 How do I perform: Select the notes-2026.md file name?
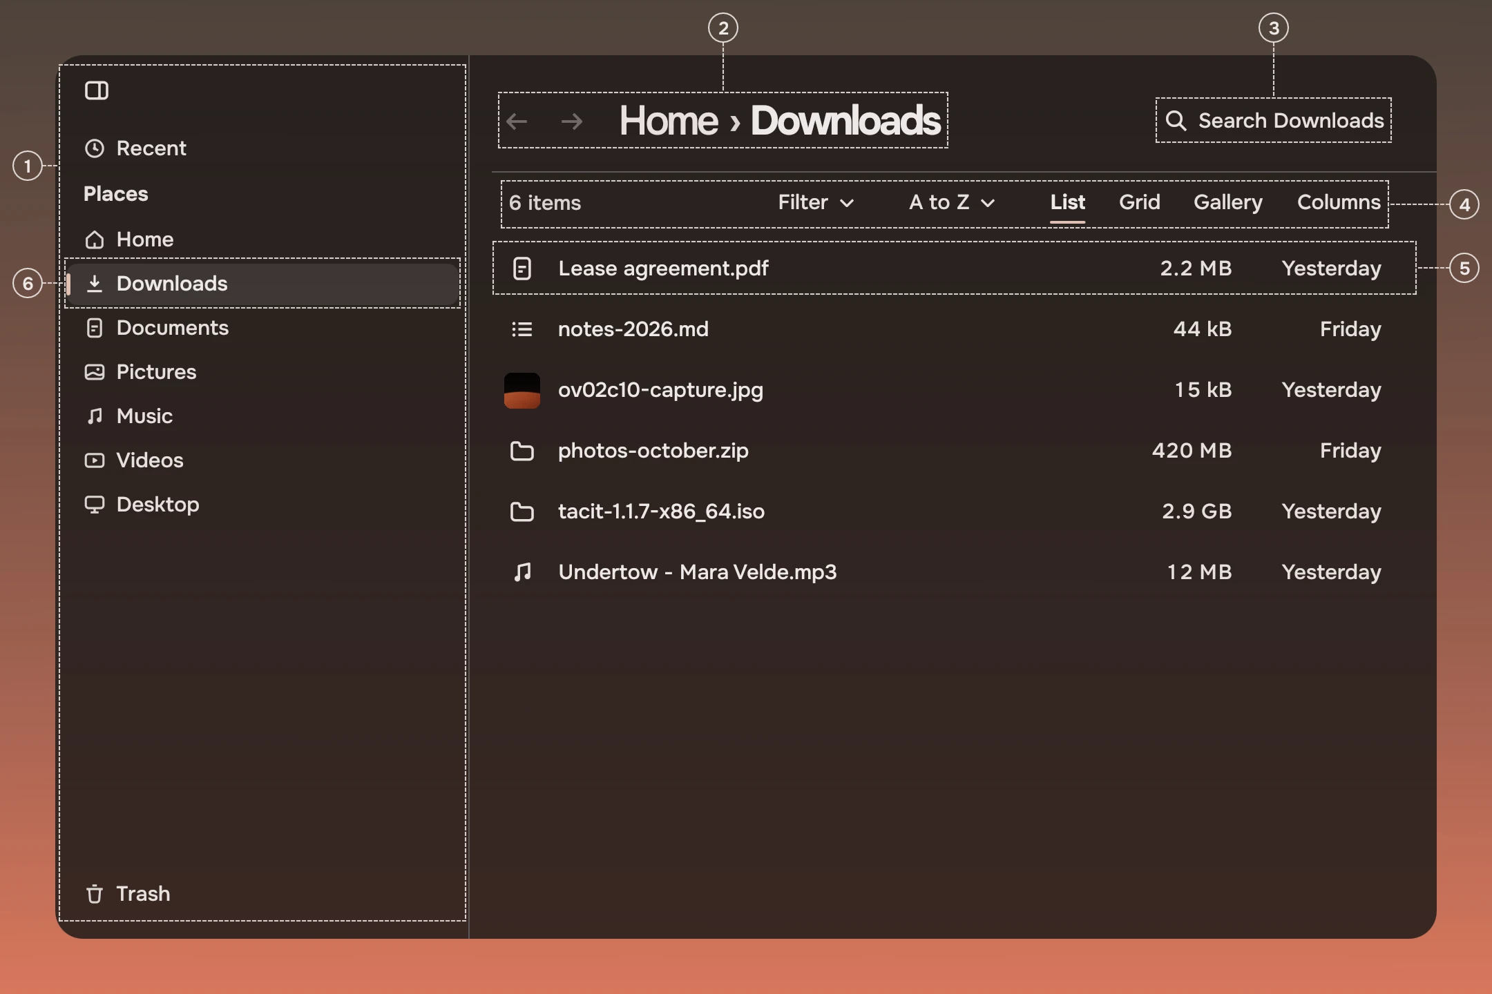(633, 329)
